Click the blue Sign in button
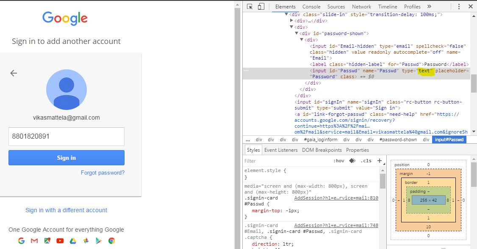The width and height of the screenshot is (477, 249). pyautogui.click(x=67, y=158)
